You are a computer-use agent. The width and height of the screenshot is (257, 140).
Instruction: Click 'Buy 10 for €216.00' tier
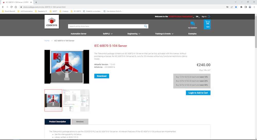pyautogui.click(x=192, y=77)
